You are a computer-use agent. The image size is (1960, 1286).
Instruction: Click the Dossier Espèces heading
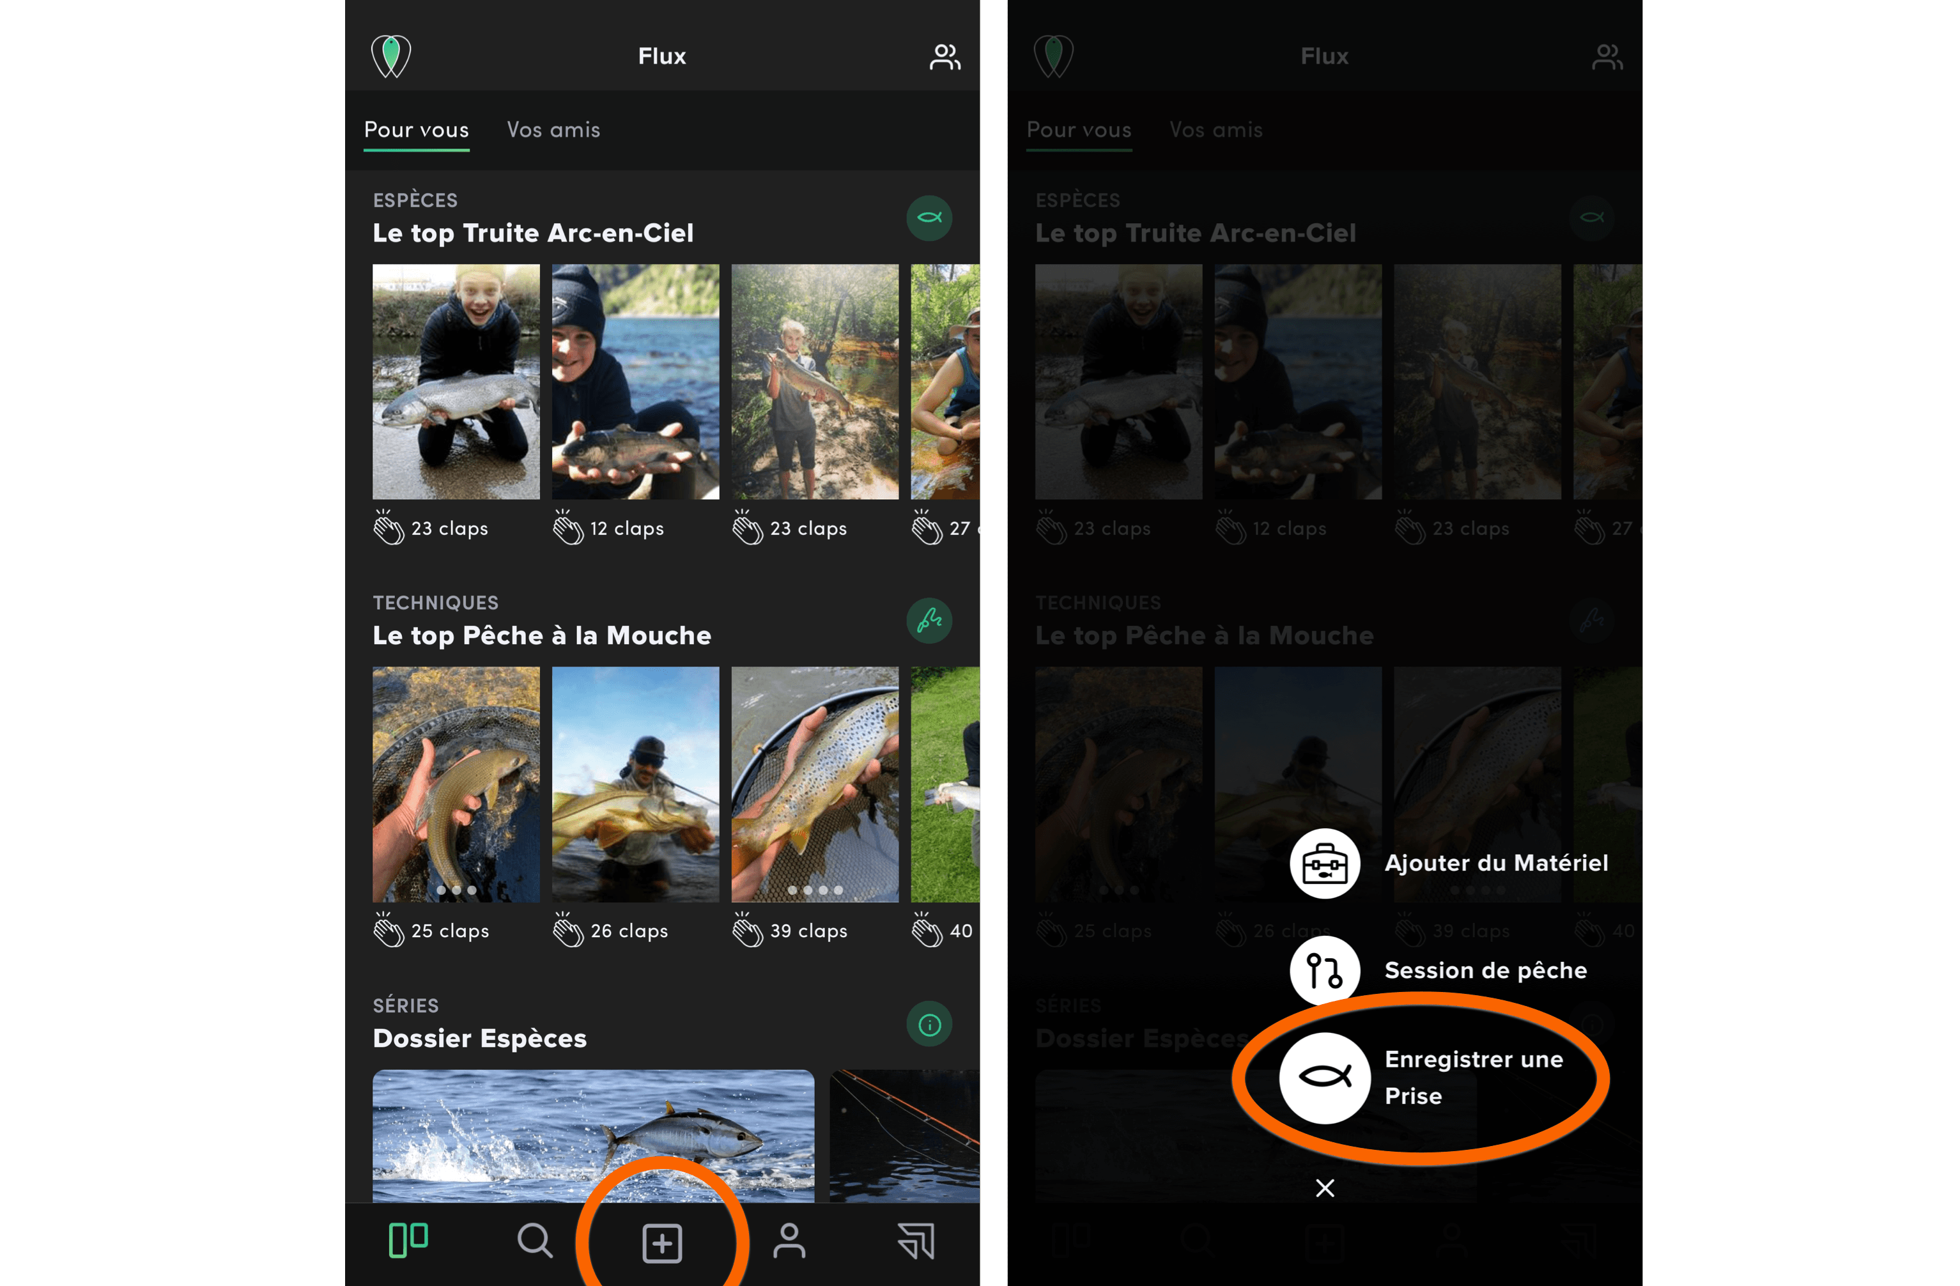479,1038
